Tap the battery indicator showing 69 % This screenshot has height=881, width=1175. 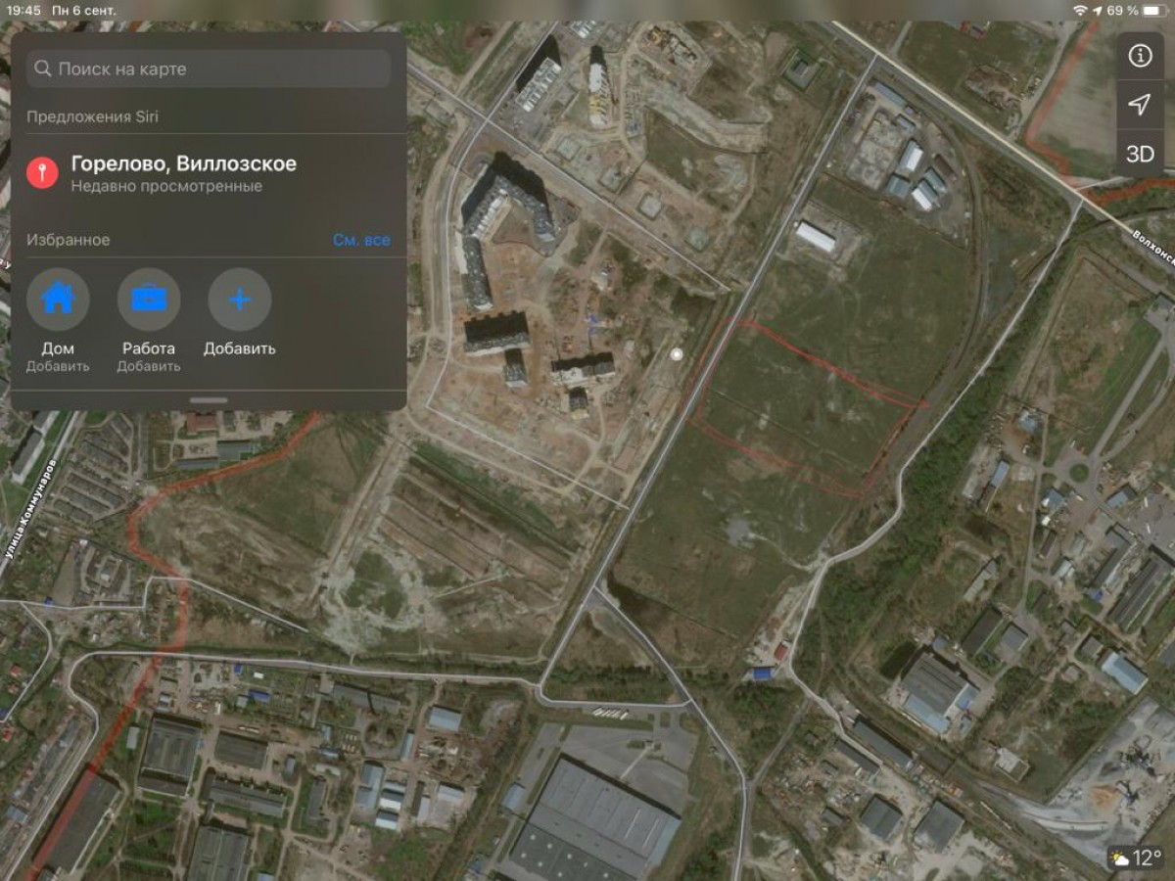[x=1151, y=10]
